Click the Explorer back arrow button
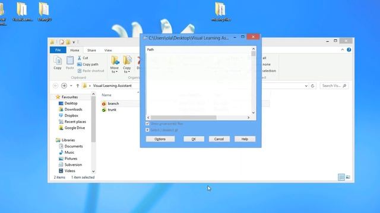 pyautogui.click(x=55, y=86)
